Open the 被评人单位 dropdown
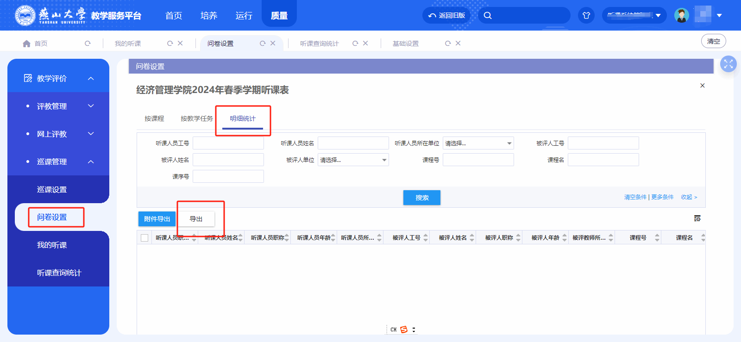The image size is (741, 342). coord(353,160)
